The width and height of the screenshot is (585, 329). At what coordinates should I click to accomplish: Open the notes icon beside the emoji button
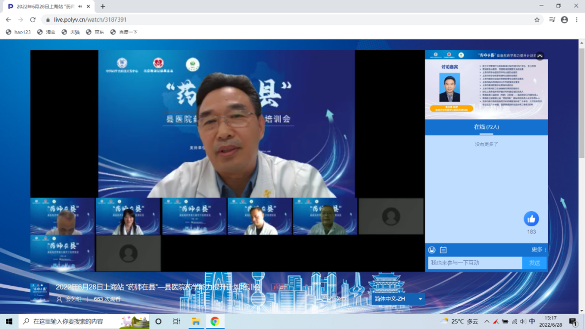443,249
